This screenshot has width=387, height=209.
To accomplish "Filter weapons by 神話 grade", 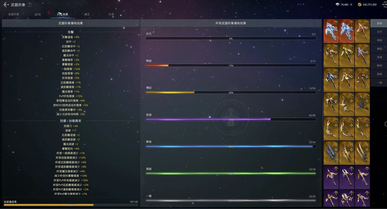I will click(x=379, y=40).
